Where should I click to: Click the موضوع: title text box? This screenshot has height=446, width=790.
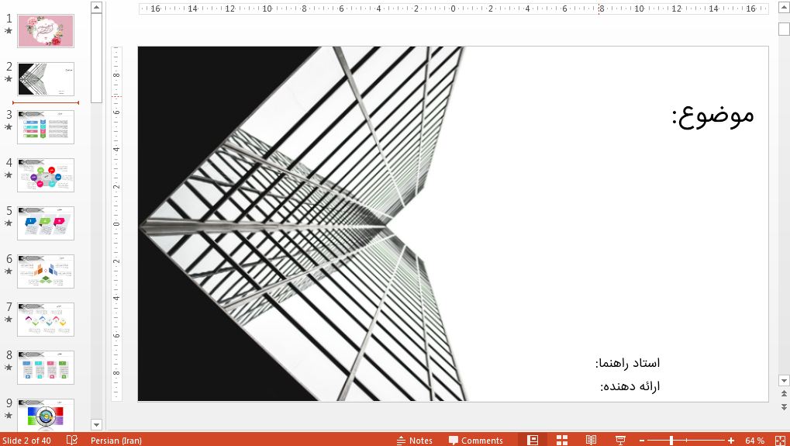(712, 115)
